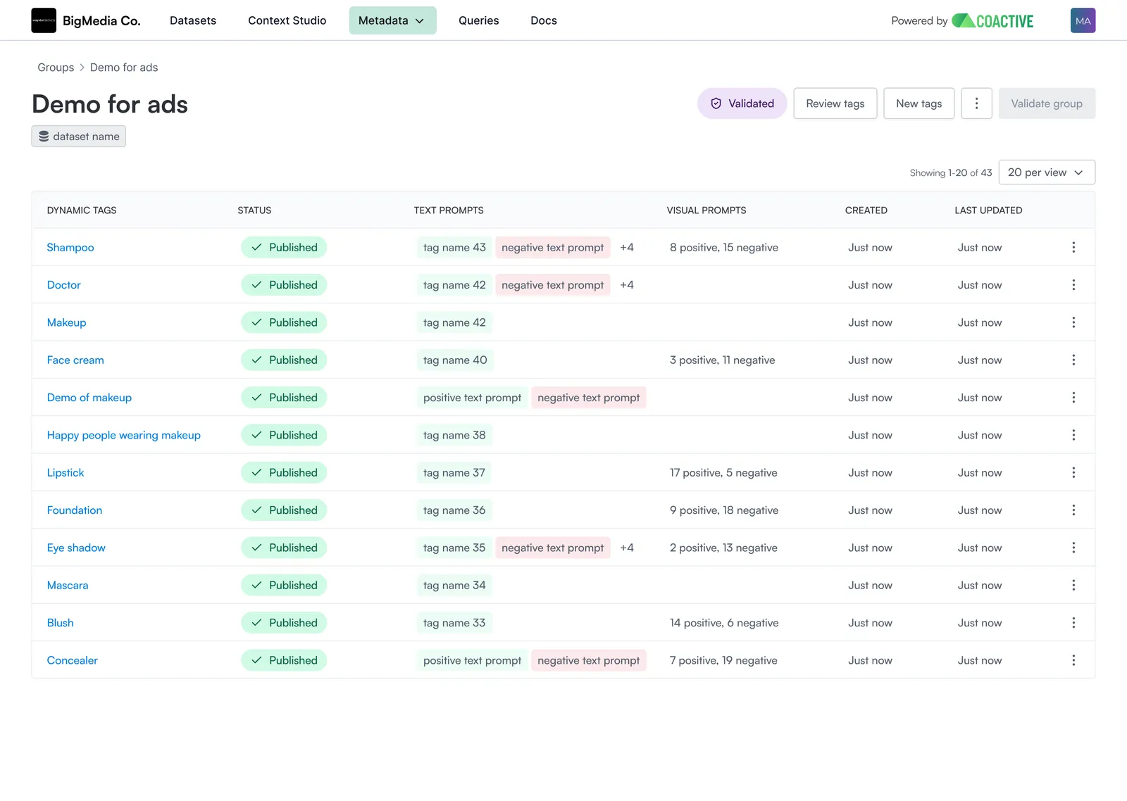Click the Coactive logo
This screenshot has height=801, width=1127.
pyautogui.click(x=992, y=21)
